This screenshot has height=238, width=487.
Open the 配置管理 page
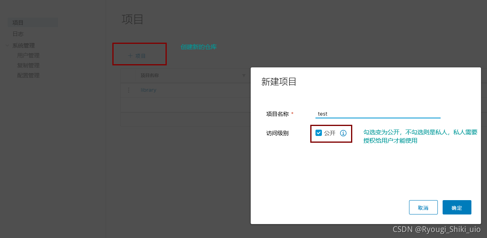(x=28, y=75)
